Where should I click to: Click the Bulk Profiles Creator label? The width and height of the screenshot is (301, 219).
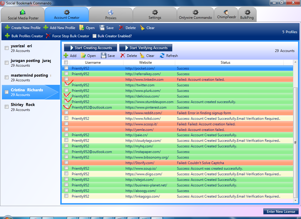click(x=27, y=36)
